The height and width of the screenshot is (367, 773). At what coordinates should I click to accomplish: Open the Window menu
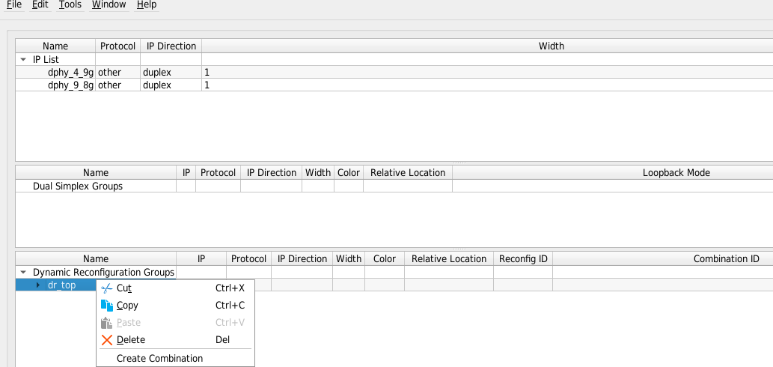pyautogui.click(x=109, y=4)
